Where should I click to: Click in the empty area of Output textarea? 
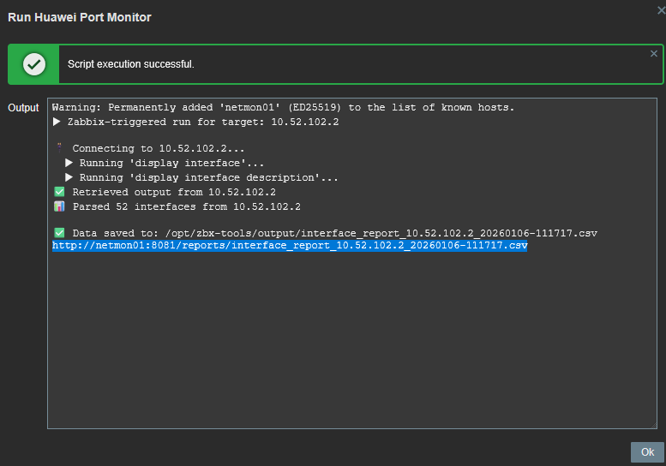(351, 343)
